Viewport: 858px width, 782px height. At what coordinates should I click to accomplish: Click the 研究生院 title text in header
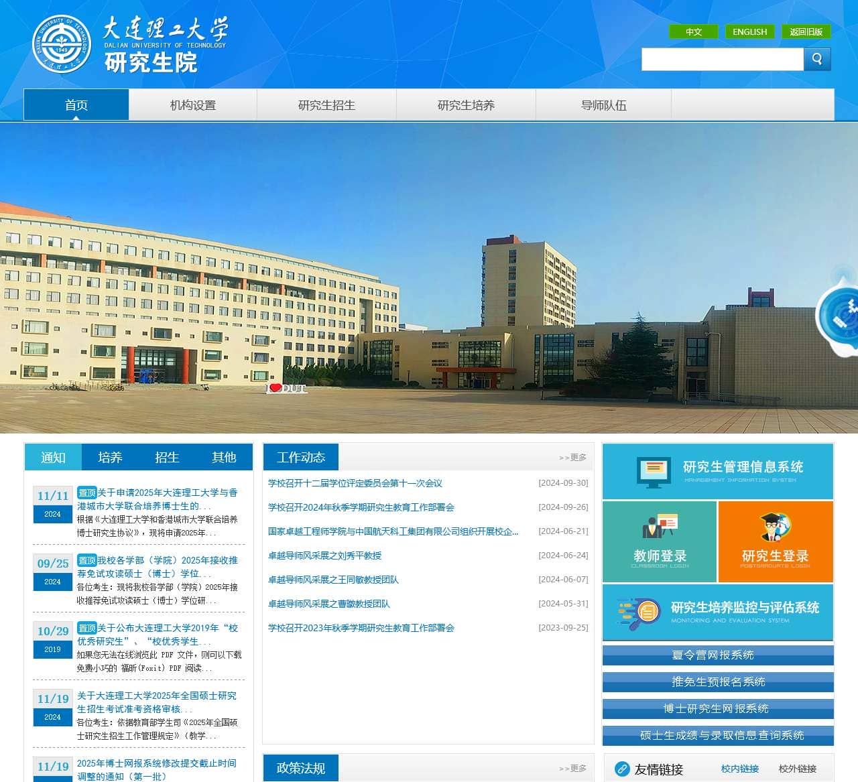pyautogui.click(x=151, y=62)
